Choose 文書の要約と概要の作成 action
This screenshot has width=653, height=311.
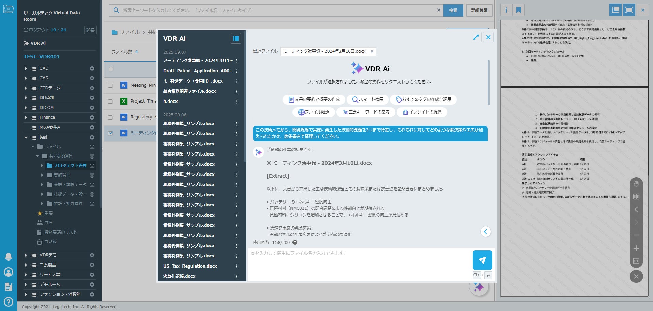click(x=314, y=99)
